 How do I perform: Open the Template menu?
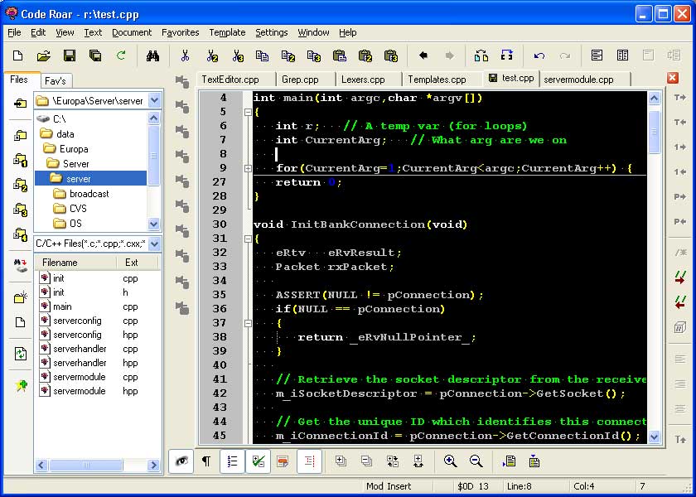tap(227, 32)
